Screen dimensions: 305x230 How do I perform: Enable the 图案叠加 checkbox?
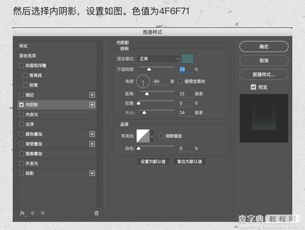(21, 154)
